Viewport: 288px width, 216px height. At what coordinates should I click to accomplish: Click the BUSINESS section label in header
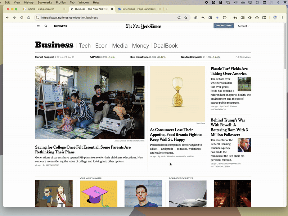click(x=60, y=26)
